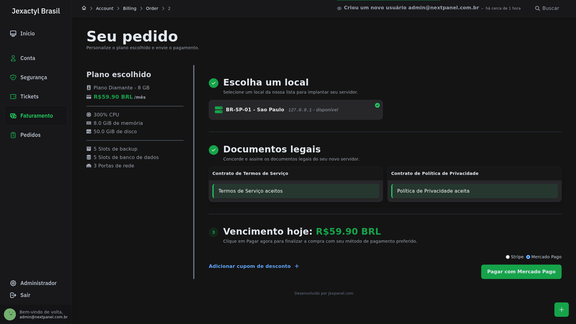
Task: Click the step 3 number badge
Action: 214,232
